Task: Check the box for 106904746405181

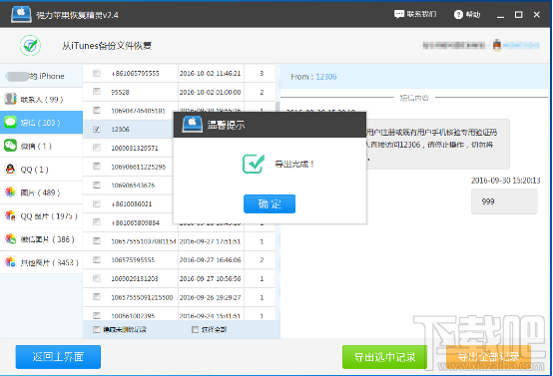Action: pos(96,111)
